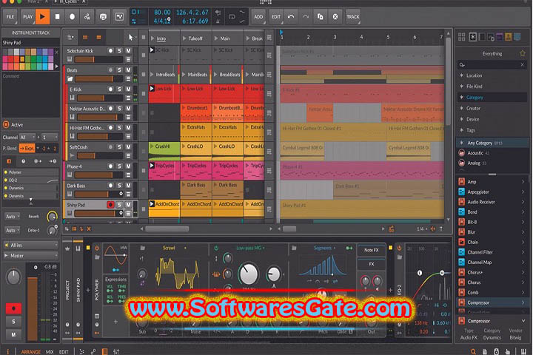Screen dimensions: 533x355
Task: Open the Auto dropdown beside Reverb
Action: point(13,217)
